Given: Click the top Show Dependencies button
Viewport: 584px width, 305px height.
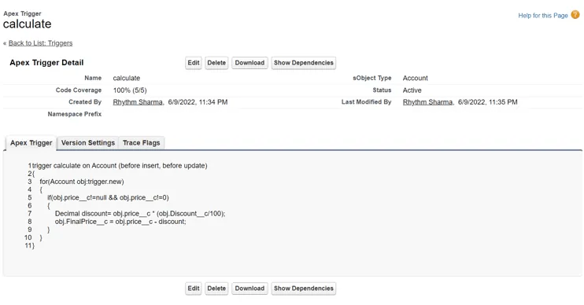Looking at the screenshot, I should point(304,63).
